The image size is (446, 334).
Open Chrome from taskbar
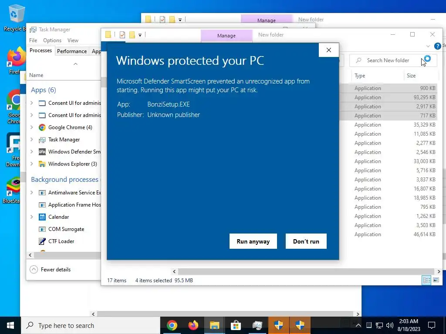coord(172,325)
